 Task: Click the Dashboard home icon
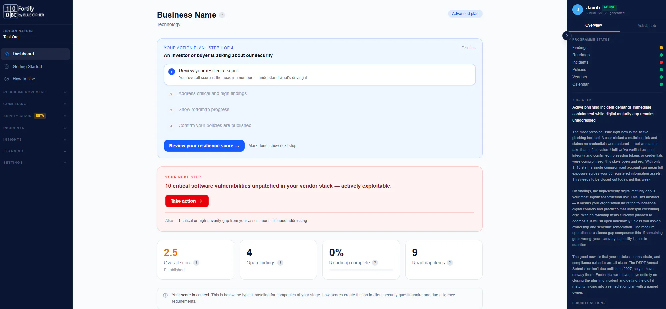[7, 54]
